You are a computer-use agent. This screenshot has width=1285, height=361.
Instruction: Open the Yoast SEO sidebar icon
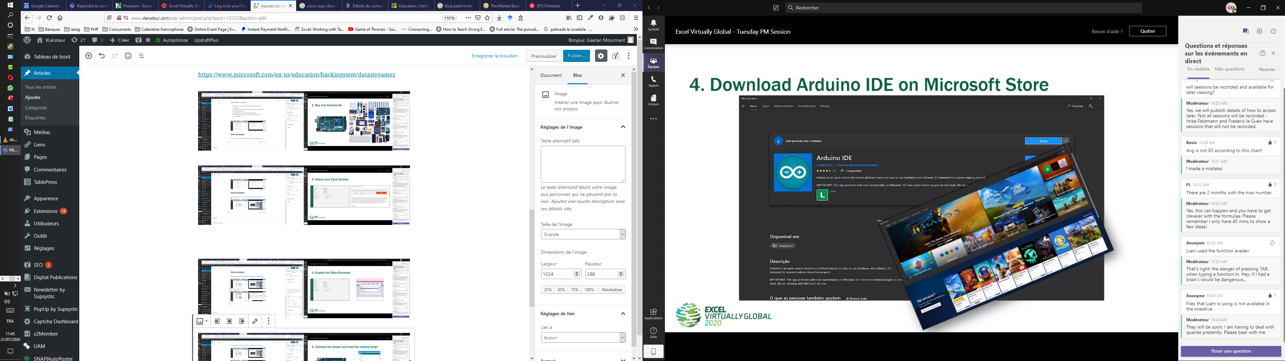point(616,56)
